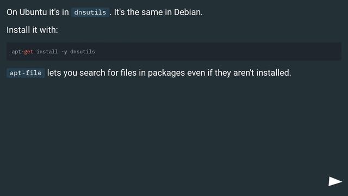This screenshot has width=348, height=196.
Task: Click 'apt' at start of the command
Action: [16, 52]
